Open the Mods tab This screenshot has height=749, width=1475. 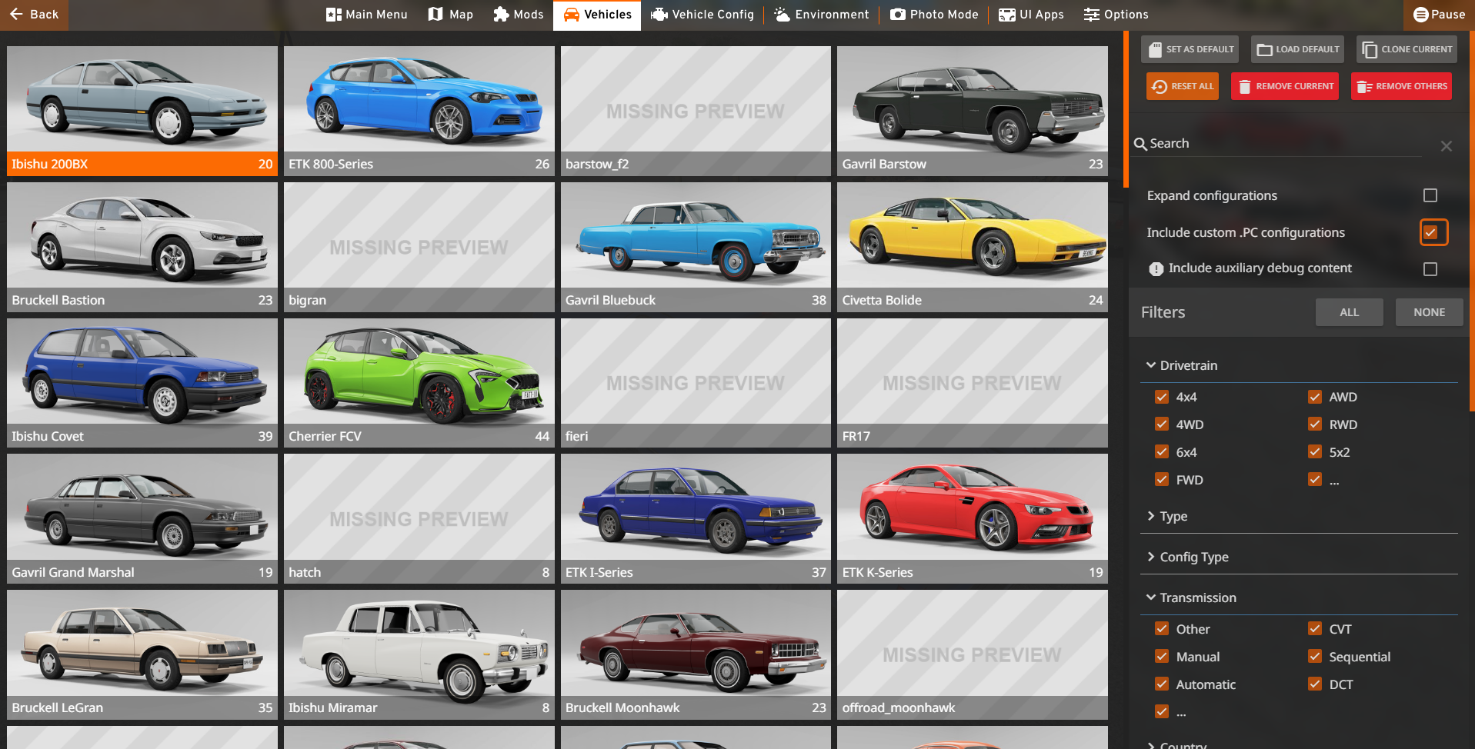pos(519,15)
